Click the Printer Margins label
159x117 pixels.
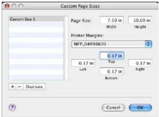tap(87, 36)
